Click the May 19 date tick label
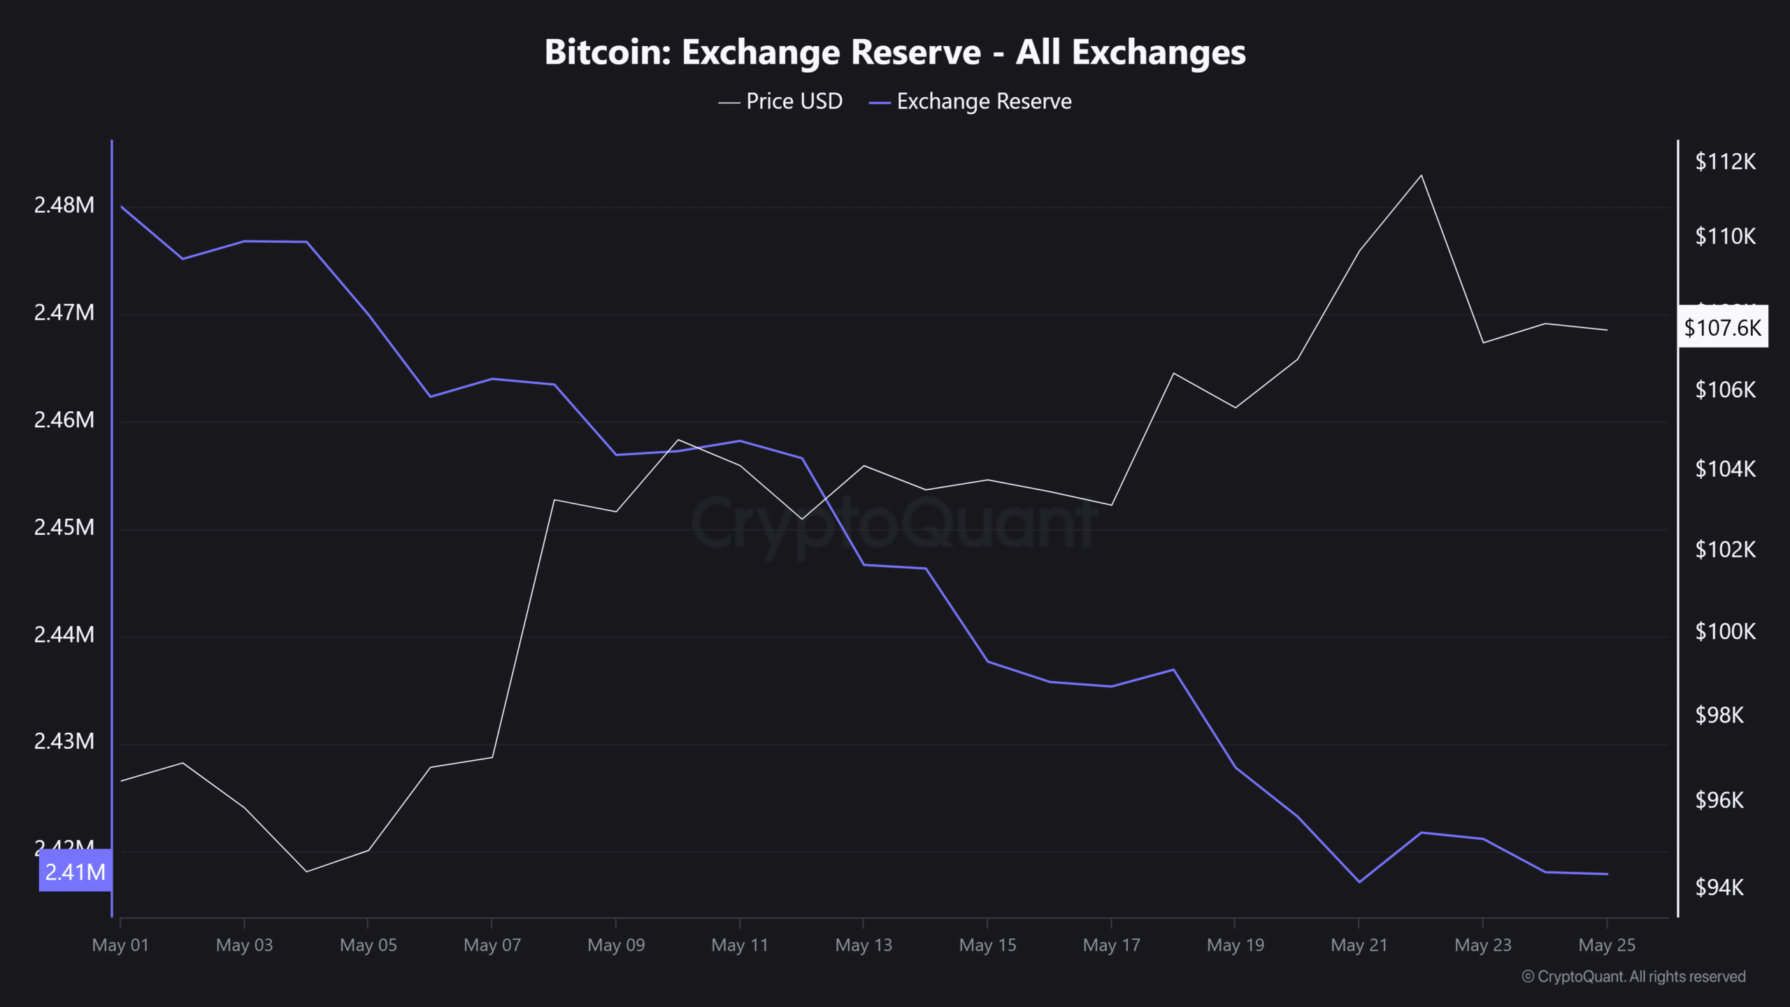The image size is (1790, 1007). [1236, 945]
